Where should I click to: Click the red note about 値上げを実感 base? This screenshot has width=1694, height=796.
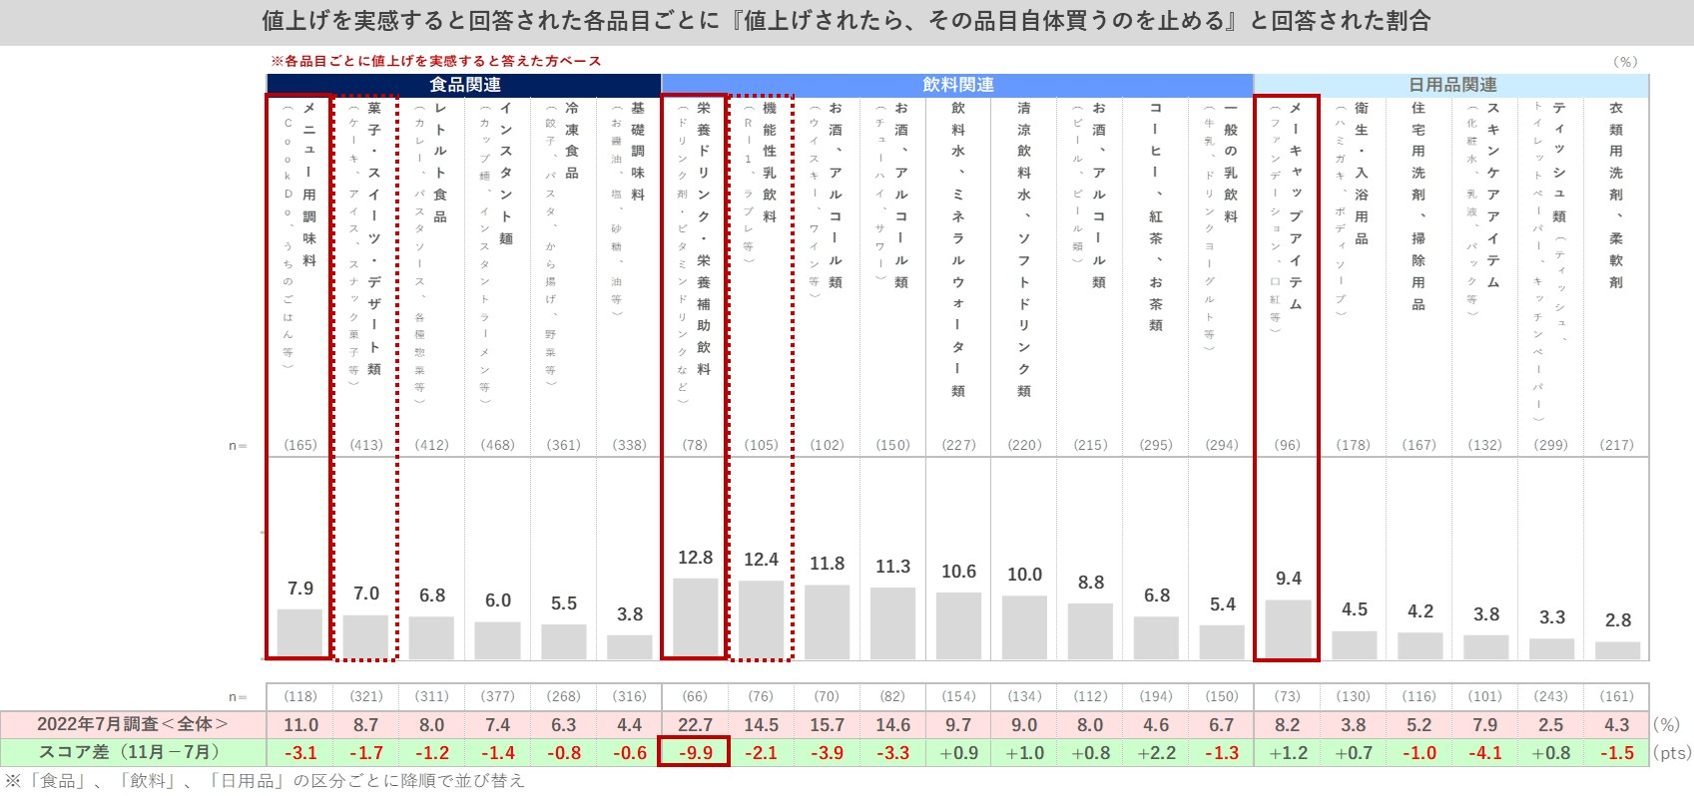[436, 61]
